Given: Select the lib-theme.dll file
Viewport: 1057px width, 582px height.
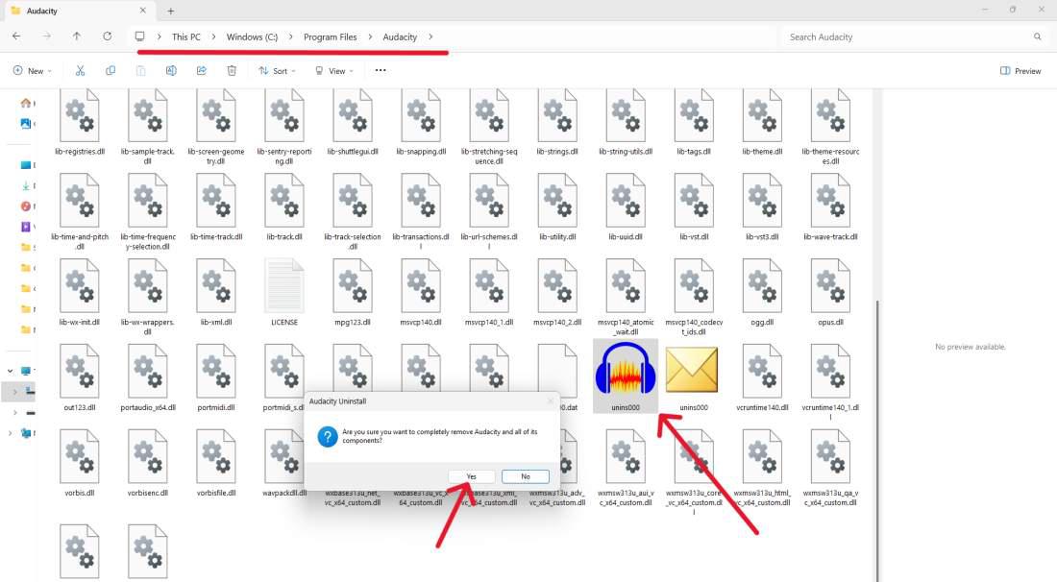Looking at the screenshot, I should point(762,123).
